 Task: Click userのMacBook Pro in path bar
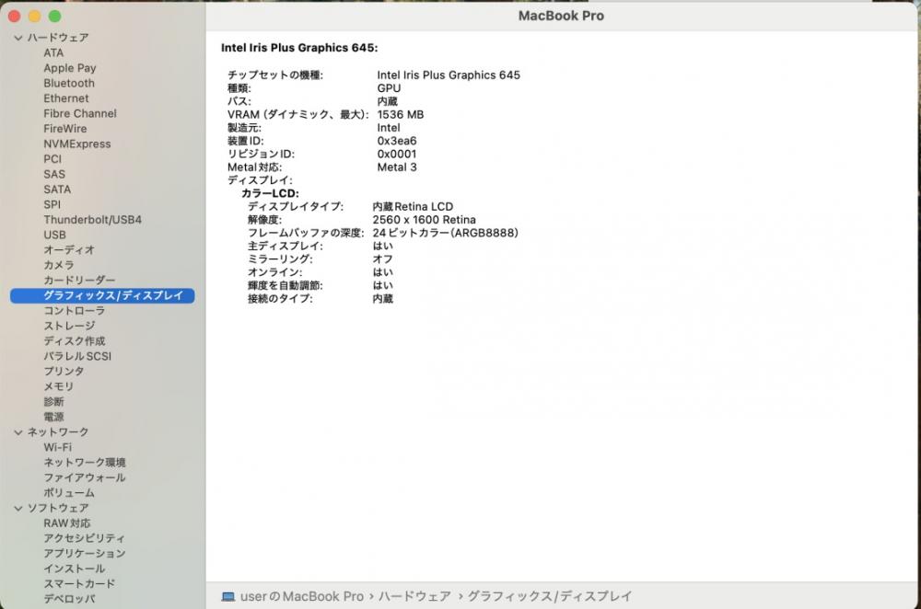pos(302,597)
